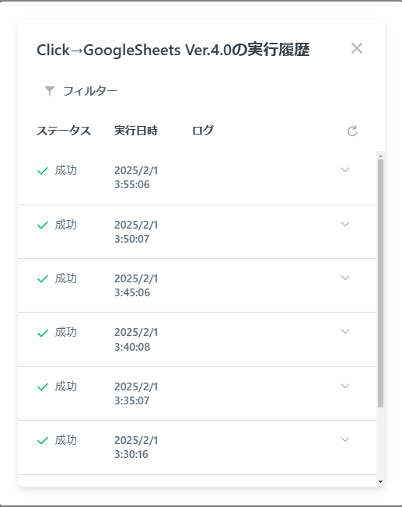Click the green checkmark for the 3:55:06 run
This screenshot has width=402, height=507.
pyautogui.click(x=43, y=170)
